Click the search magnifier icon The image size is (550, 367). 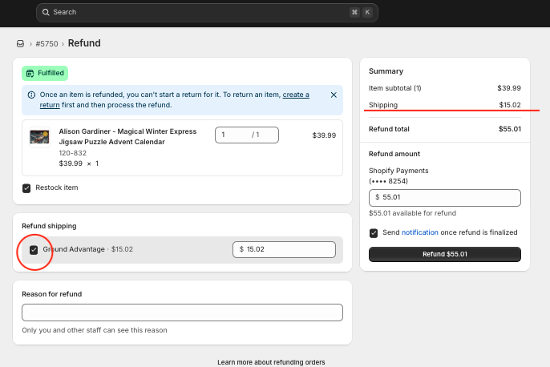click(x=46, y=12)
